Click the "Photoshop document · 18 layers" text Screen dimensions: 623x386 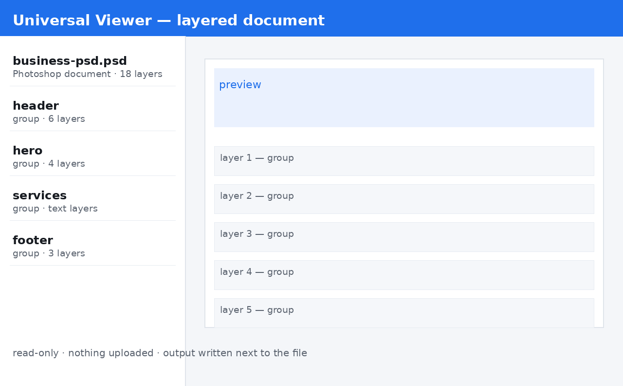pos(88,74)
